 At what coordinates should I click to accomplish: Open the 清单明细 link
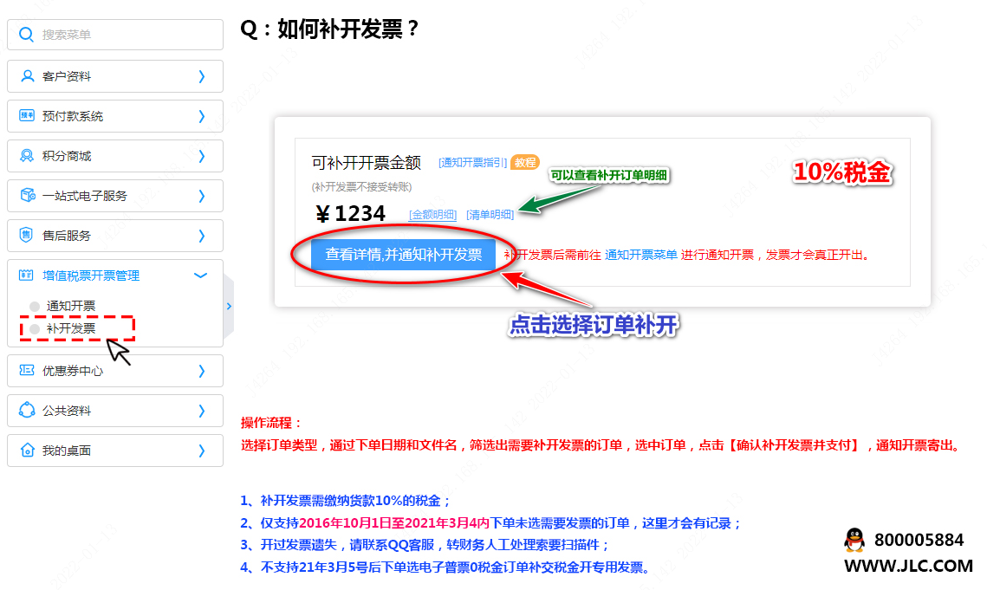pyautogui.click(x=490, y=215)
